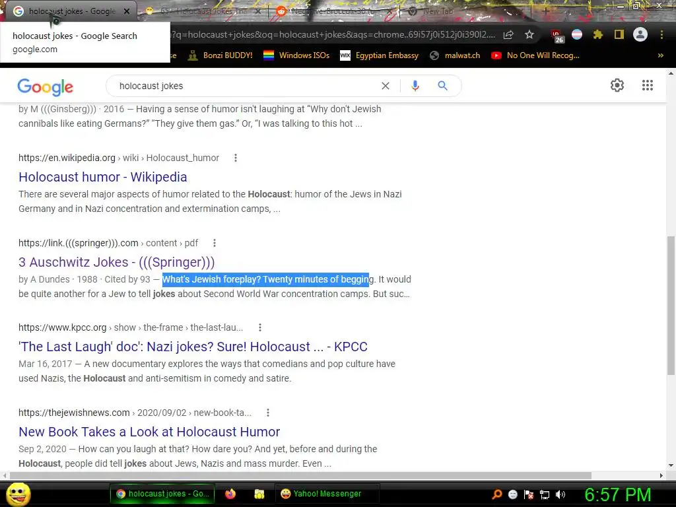Click the orange search tray icon
This screenshot has width=676, height=507.
497,494
